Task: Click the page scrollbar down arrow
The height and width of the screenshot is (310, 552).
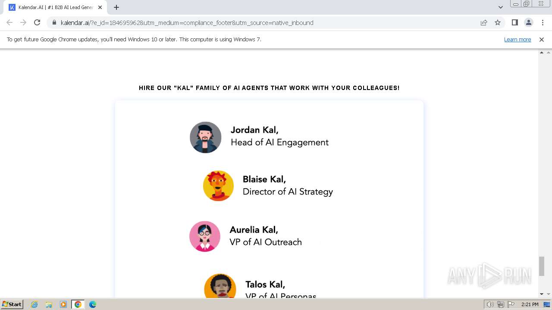Action: pos(542,294)
